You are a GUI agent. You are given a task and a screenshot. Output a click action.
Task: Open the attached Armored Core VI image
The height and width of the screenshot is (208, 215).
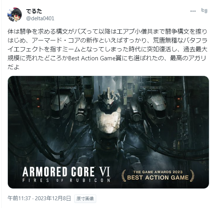click(x=108, y=132)
